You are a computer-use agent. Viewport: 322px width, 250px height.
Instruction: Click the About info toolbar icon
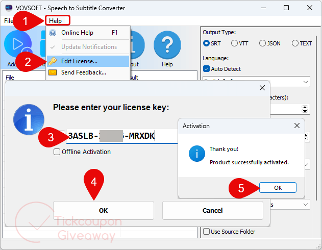tap(137, 45)
